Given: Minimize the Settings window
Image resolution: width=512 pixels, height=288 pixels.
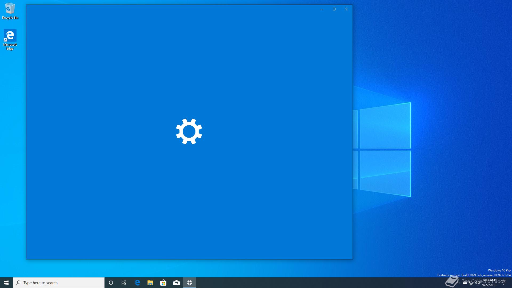Looking at the screenshot, I should click(322, 9).
